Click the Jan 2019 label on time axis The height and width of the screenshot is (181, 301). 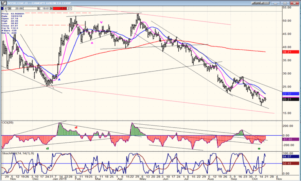pos(60,179)
